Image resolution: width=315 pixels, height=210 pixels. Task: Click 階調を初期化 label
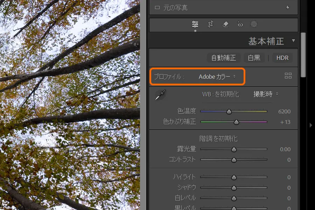[218, 139]
